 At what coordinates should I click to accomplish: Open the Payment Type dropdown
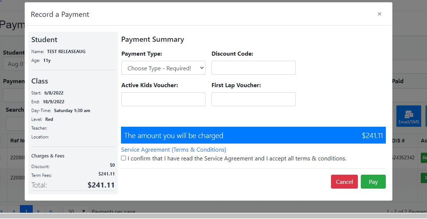tap(163, 68)
